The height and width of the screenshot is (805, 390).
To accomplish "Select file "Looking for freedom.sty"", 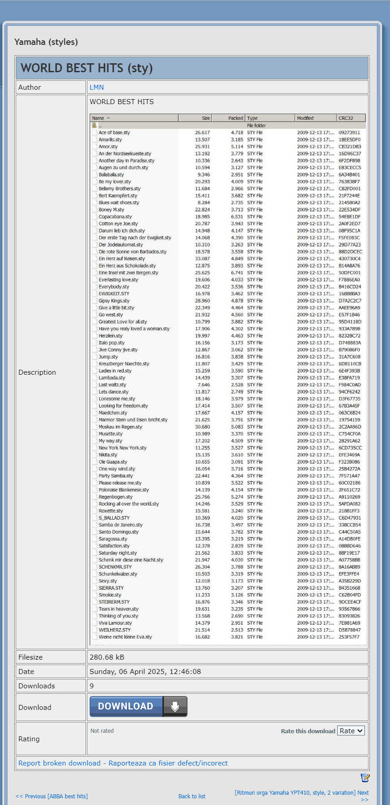I will click(x=123, y=406).
